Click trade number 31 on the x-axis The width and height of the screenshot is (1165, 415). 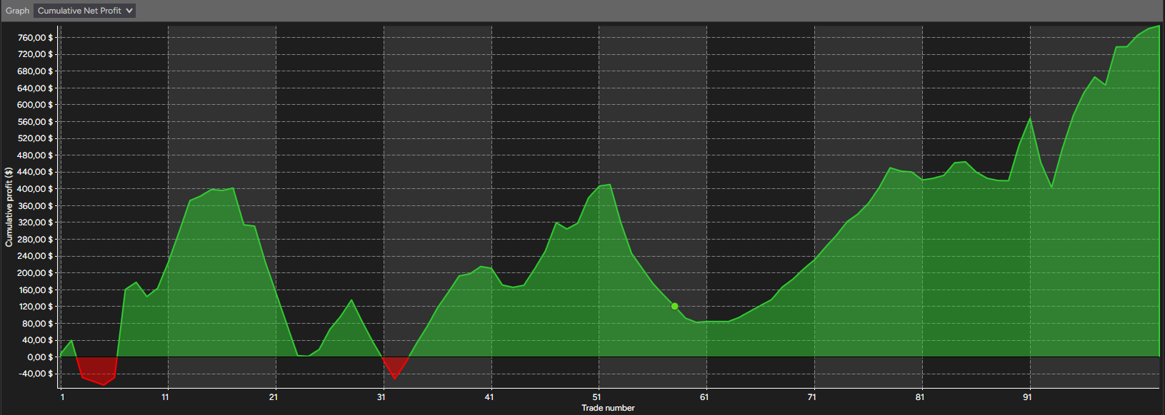[x=381, y=397]
